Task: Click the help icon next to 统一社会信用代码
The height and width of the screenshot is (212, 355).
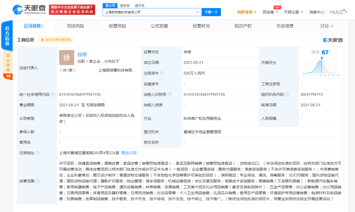Action: [53, 94]
